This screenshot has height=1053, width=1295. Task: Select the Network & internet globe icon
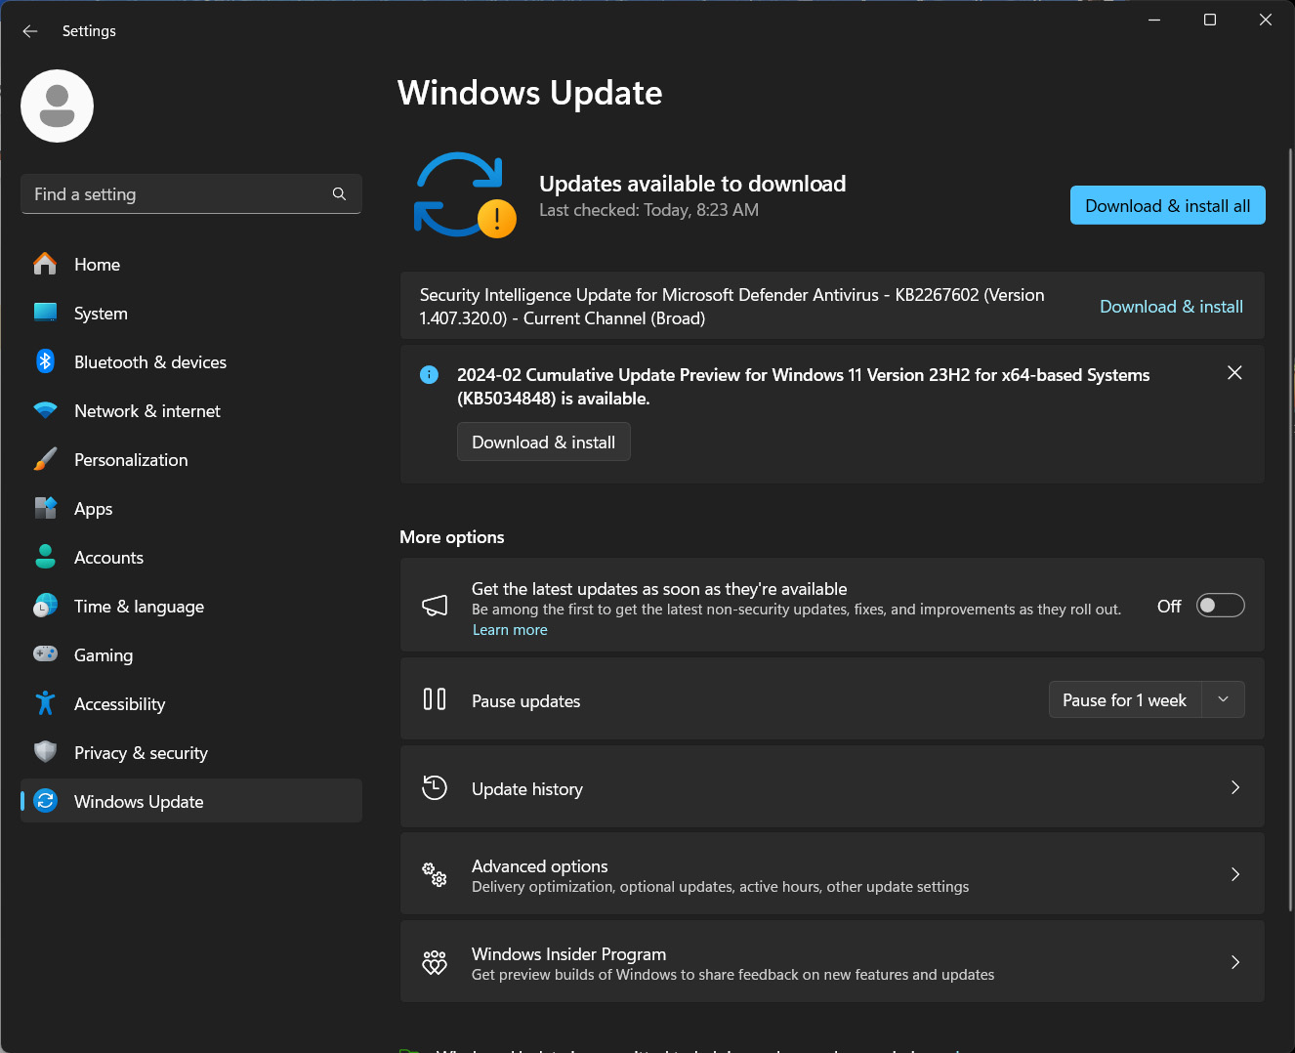[x=45, y=410]
